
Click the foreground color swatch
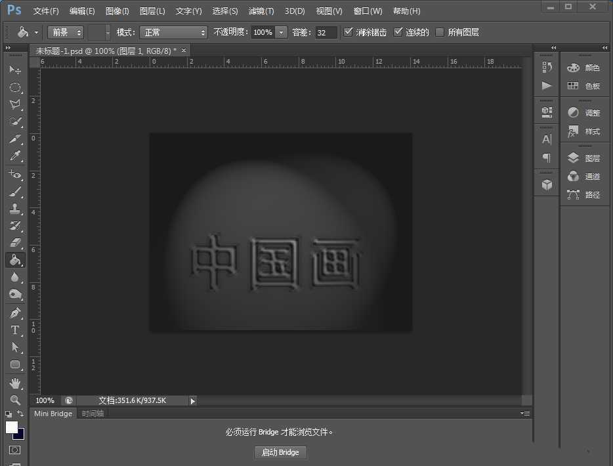pyautogui.click(x=11, y=427)
